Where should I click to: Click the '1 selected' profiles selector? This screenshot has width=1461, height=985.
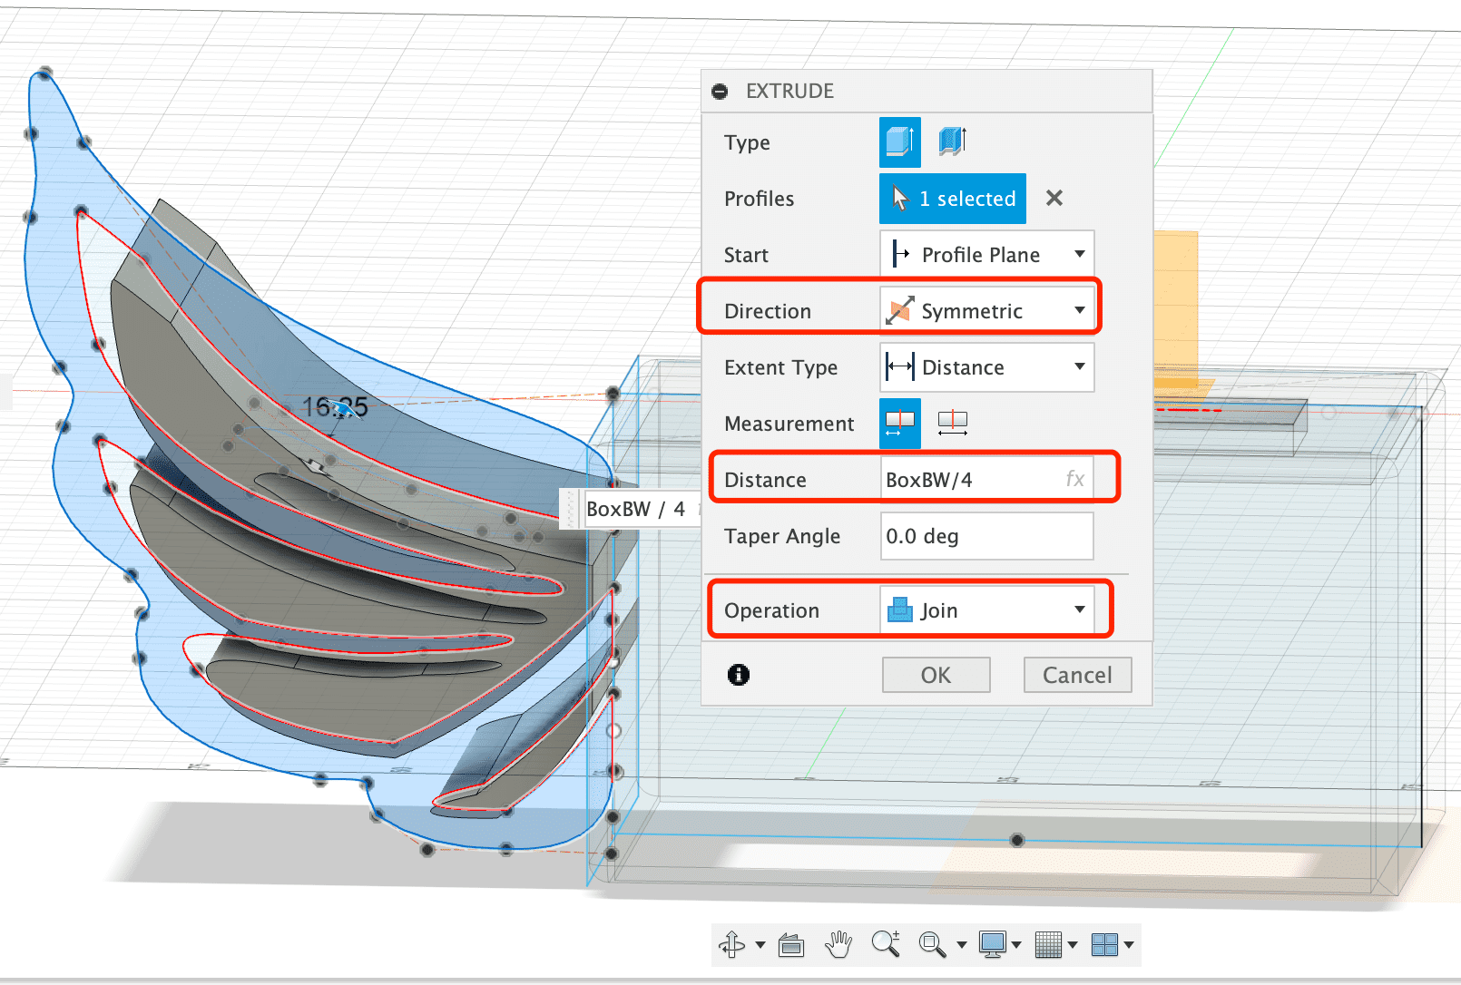click(x=952, y=199)
